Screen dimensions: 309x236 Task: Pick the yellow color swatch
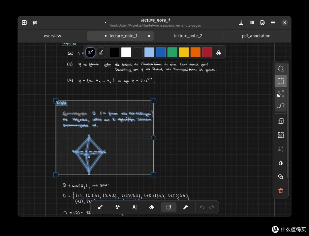(184, 52)
